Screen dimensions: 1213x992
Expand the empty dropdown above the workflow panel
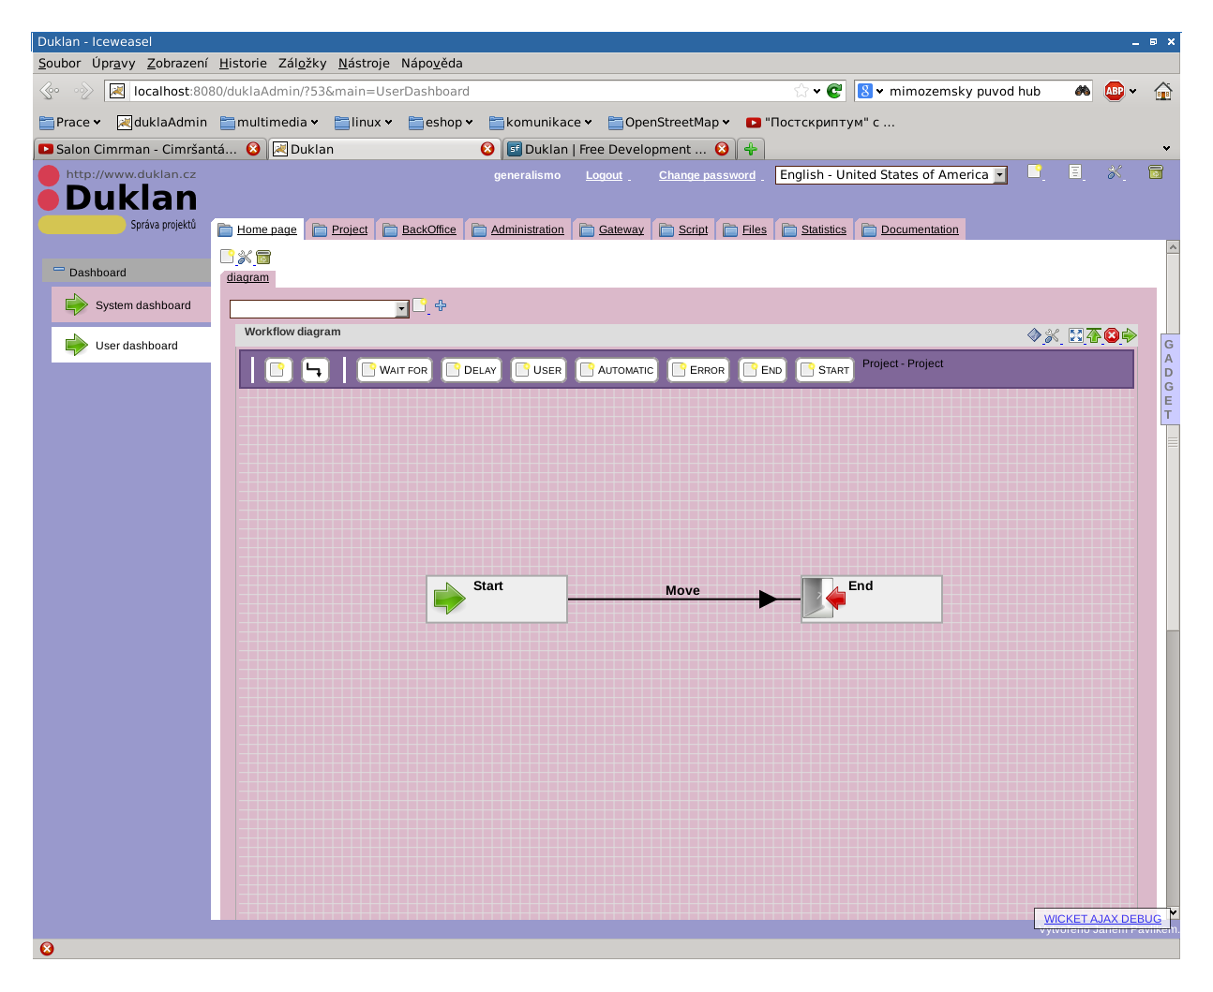[400, 308]
